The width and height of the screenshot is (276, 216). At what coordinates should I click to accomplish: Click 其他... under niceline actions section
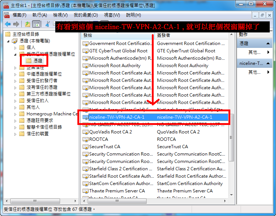pyautogui.click(x=254, y=72)
